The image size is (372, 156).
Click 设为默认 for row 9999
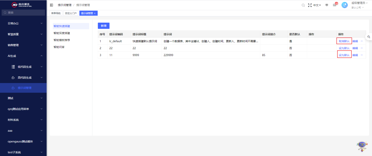(x=344, y=55)
